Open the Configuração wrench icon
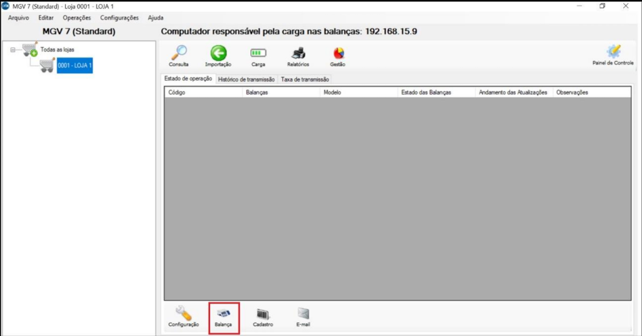The image size is (642, 336). point(184,313)
